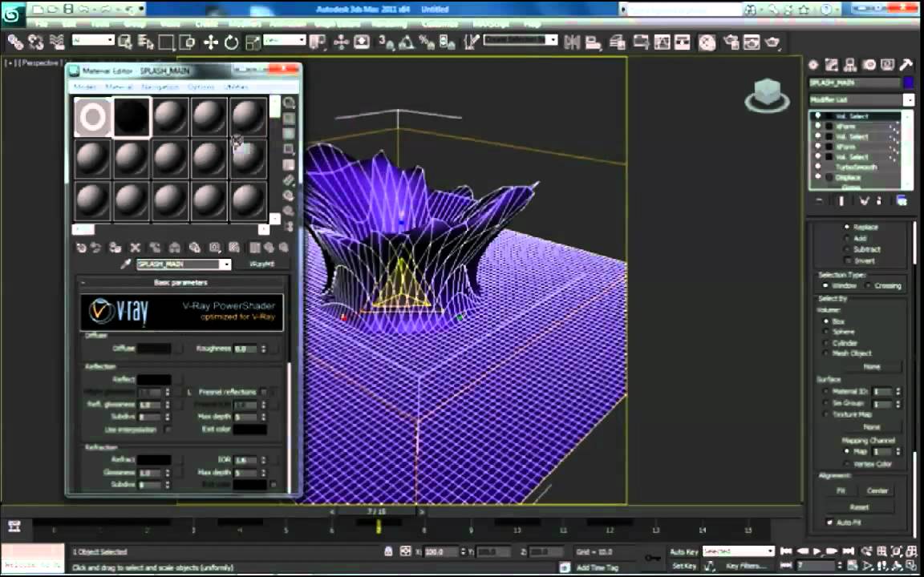Activate the Select and Scale tool
924x577 pixels.
(252, 42)
